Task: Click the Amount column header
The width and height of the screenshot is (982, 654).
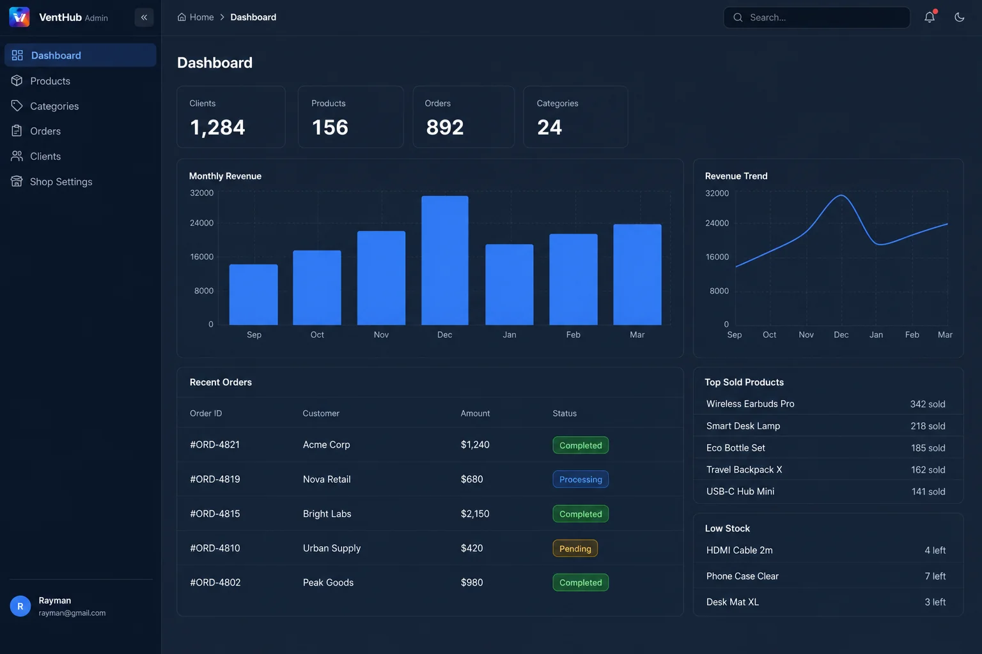Action: [x=475, y=413]
